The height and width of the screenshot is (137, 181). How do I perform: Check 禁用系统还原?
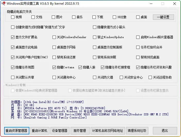pos(54,57)
